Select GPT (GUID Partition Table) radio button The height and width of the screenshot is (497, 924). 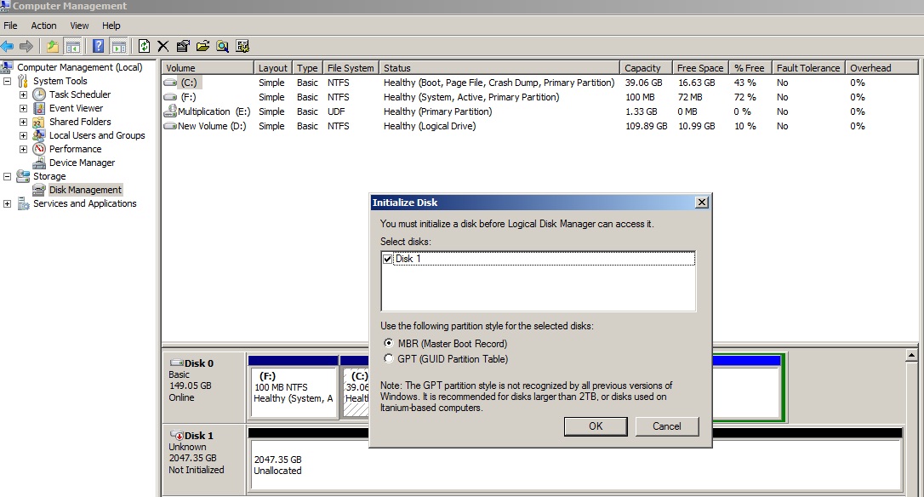coord(388,358)
